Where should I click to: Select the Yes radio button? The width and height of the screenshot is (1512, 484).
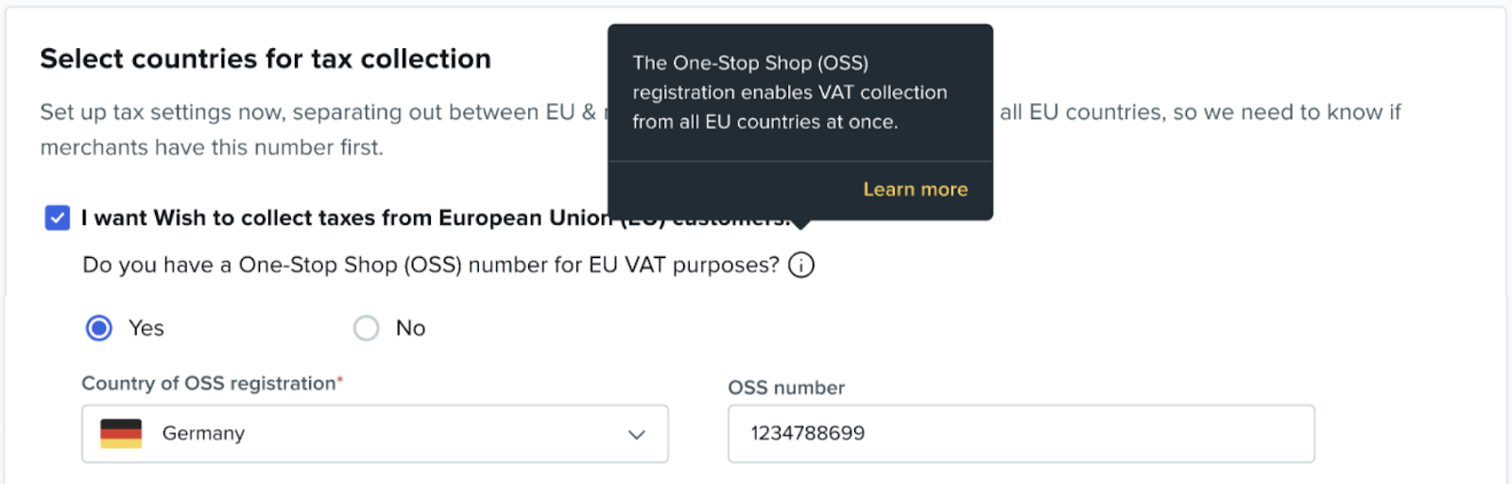click(x=99, y=328)
